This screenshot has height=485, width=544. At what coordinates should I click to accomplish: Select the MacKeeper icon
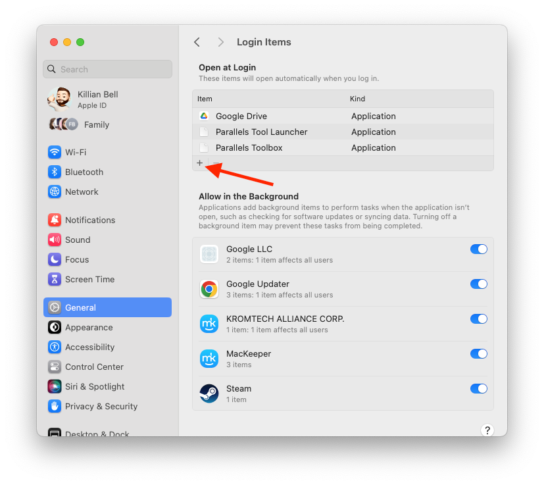point(209,359)
